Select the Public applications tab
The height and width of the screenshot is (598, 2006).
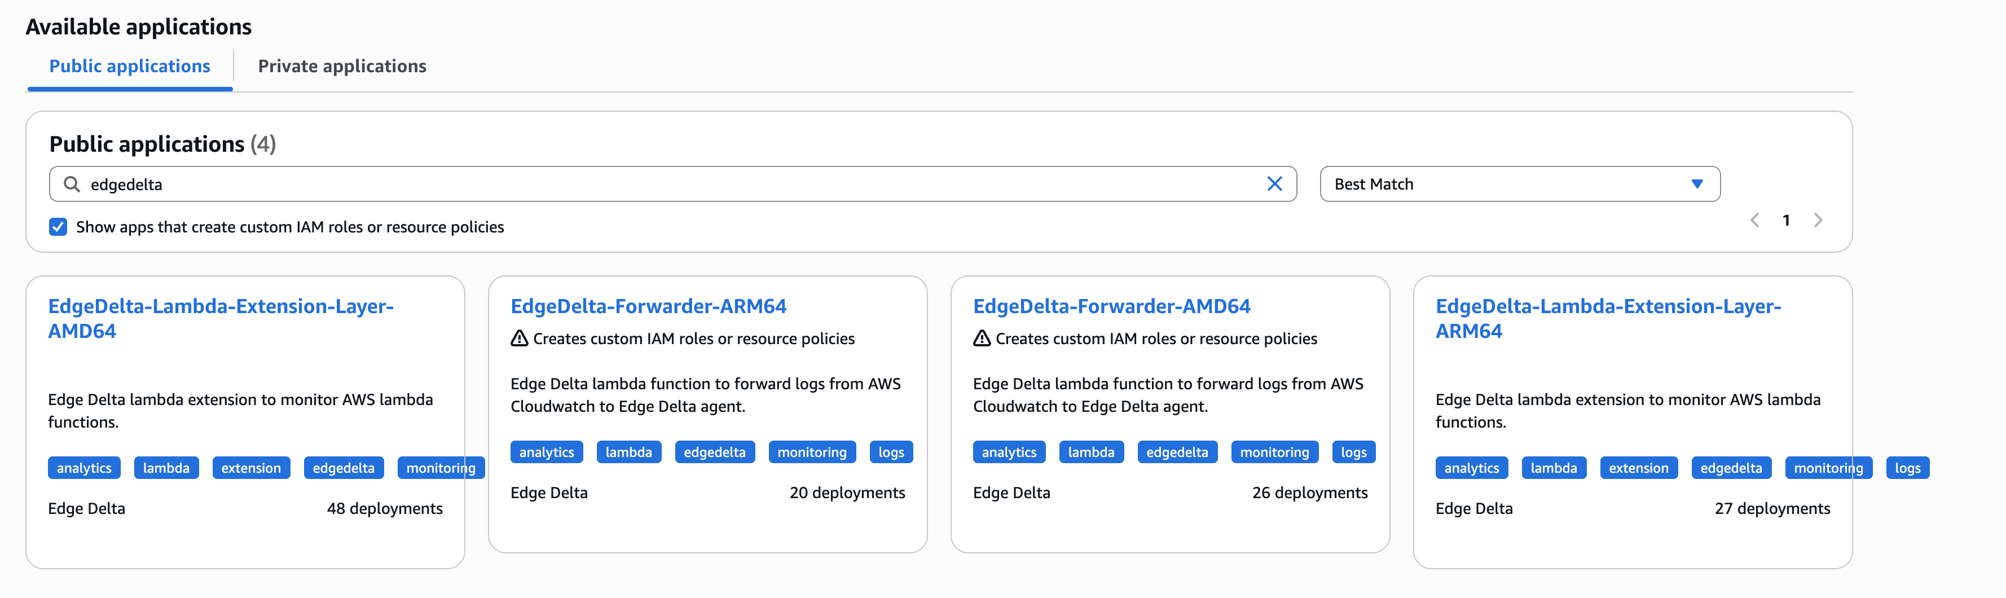click(x=129, y=66)
